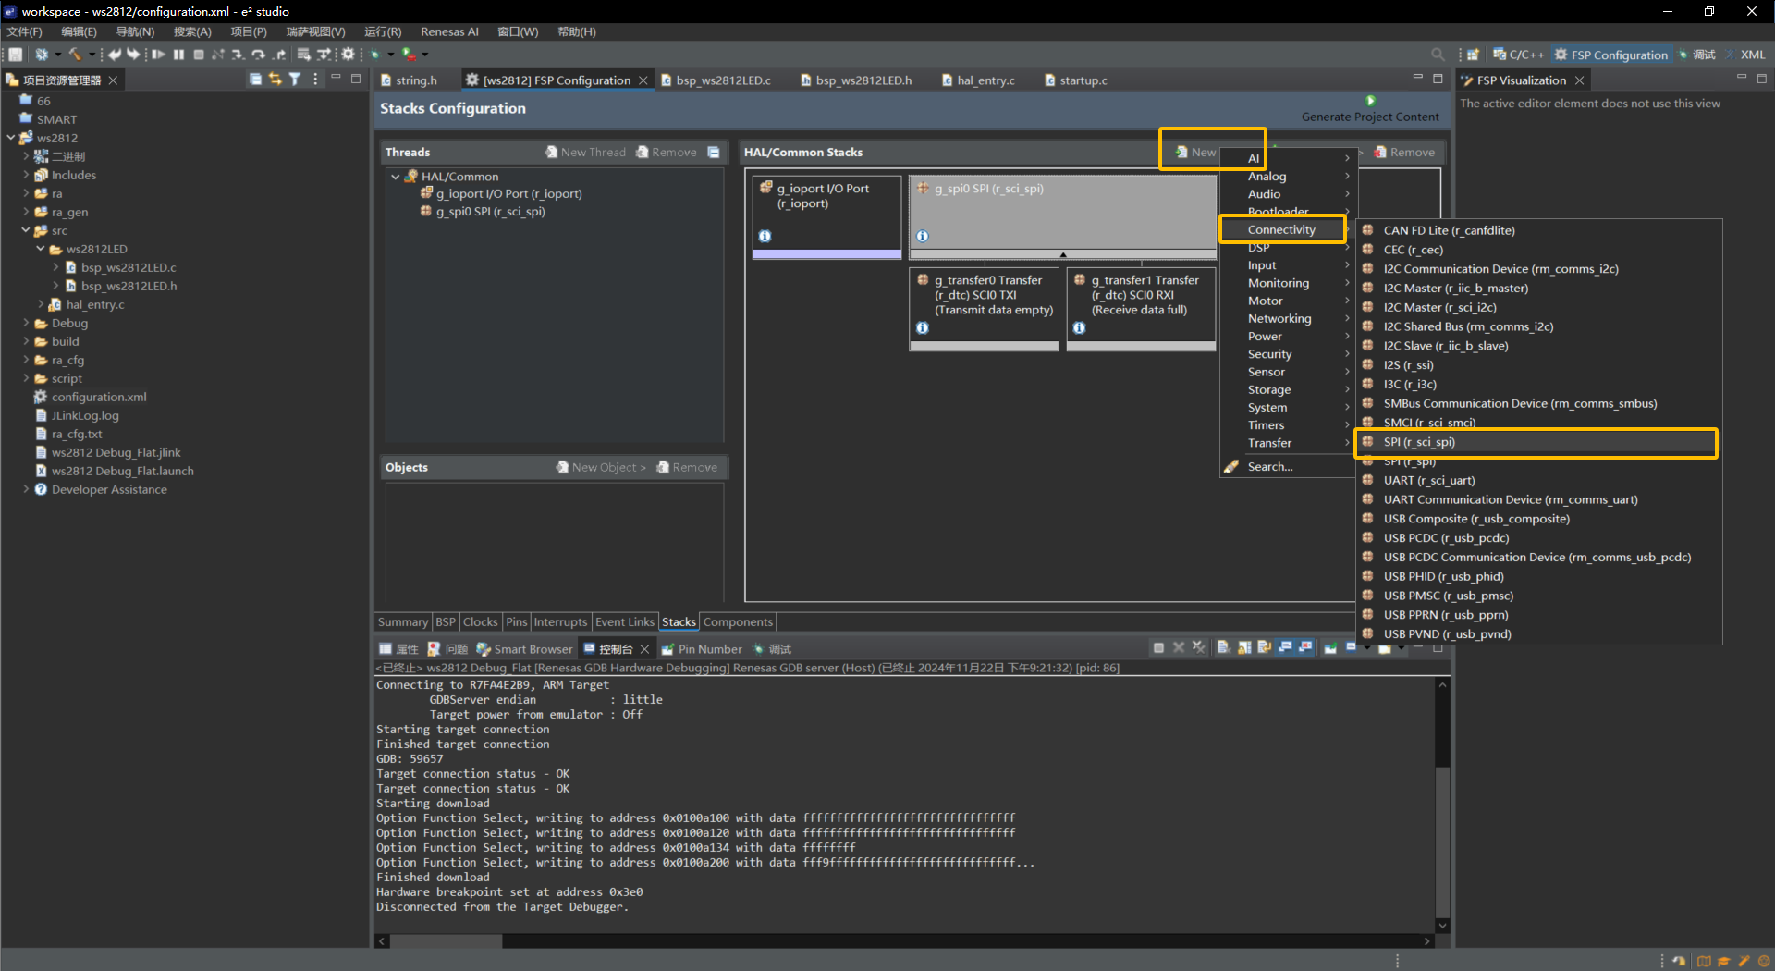
Task: Switch to the Clocks tab
Action: coord(481,622)
